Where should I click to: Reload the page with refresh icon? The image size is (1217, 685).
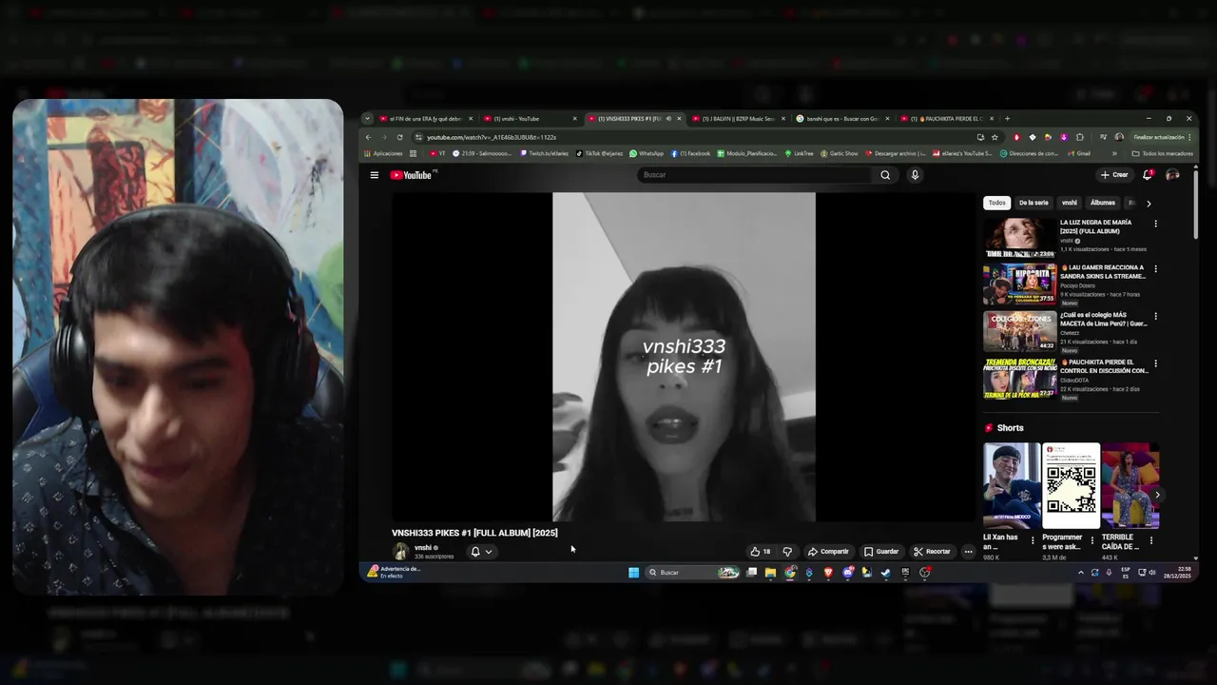399,137
